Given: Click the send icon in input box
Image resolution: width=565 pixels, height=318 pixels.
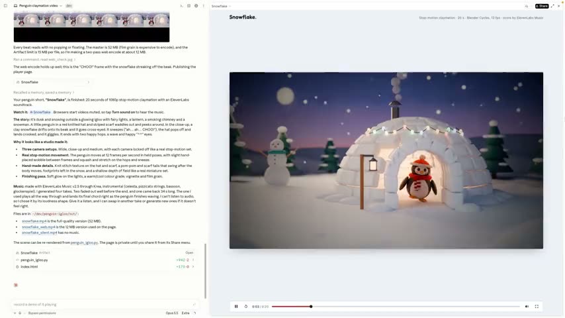Looking at the screenshot, I should point(194,304).
